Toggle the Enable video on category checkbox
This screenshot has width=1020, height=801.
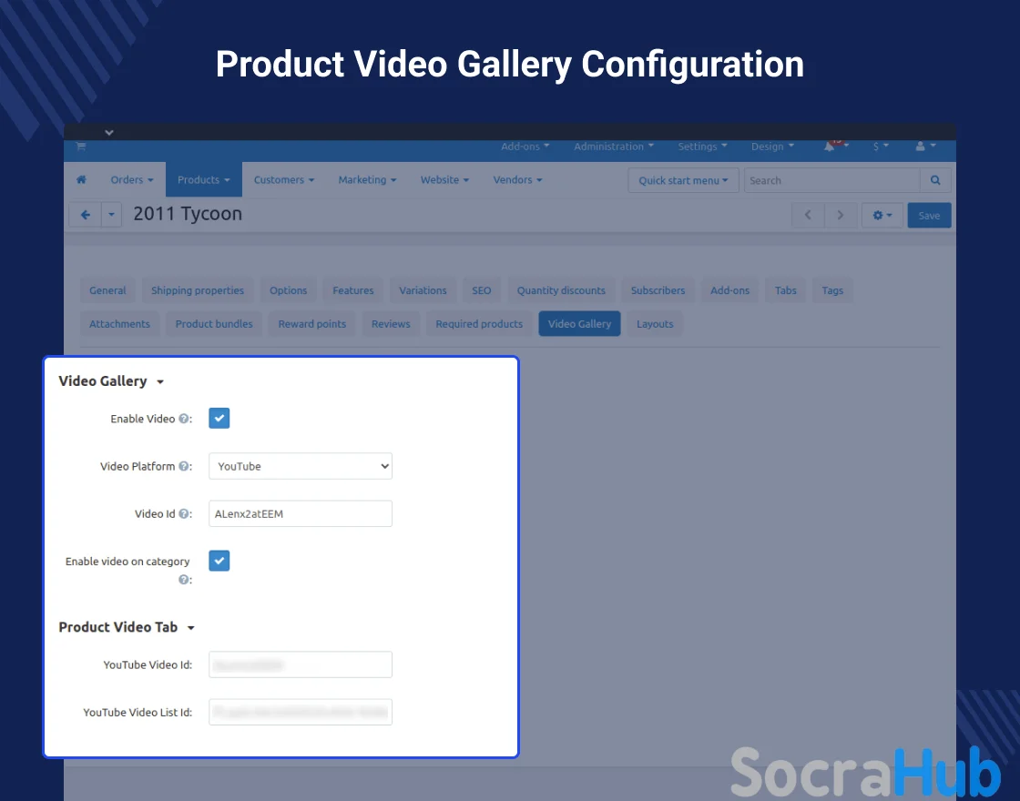click(x=219, y=561)
